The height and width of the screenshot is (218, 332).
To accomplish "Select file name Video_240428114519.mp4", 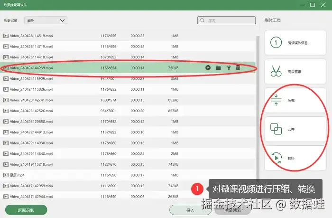I will click(31, 36).
